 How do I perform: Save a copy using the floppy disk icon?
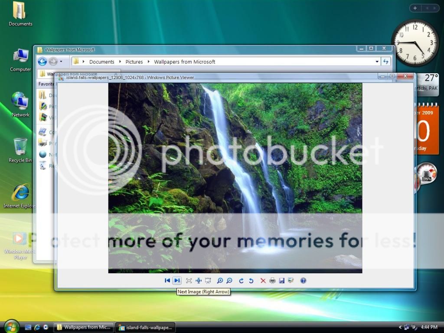point(281,281)
